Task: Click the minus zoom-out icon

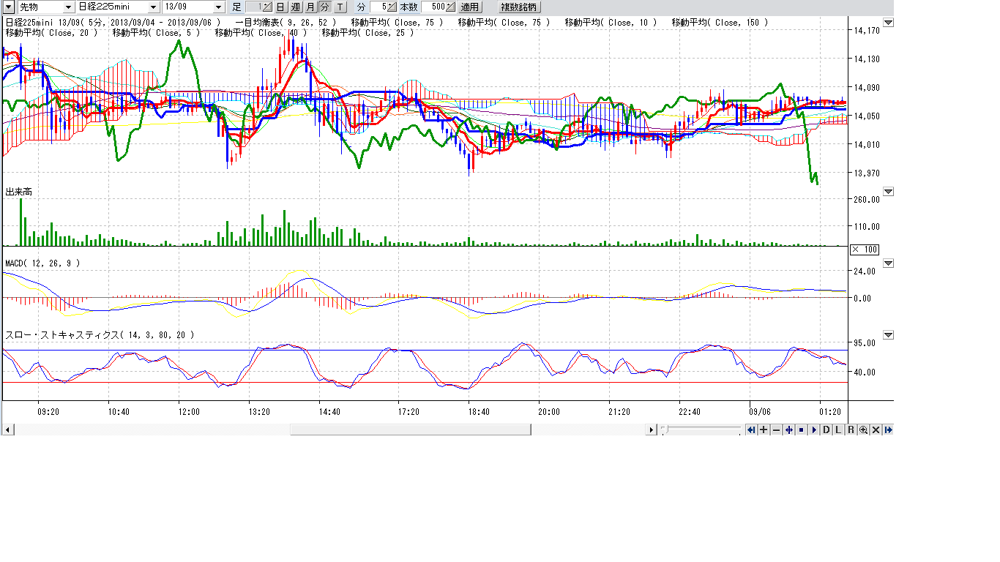Action: click(x=776, y=430)
